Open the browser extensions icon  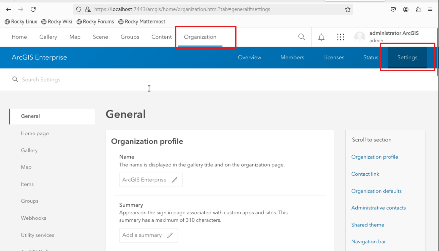418,9
